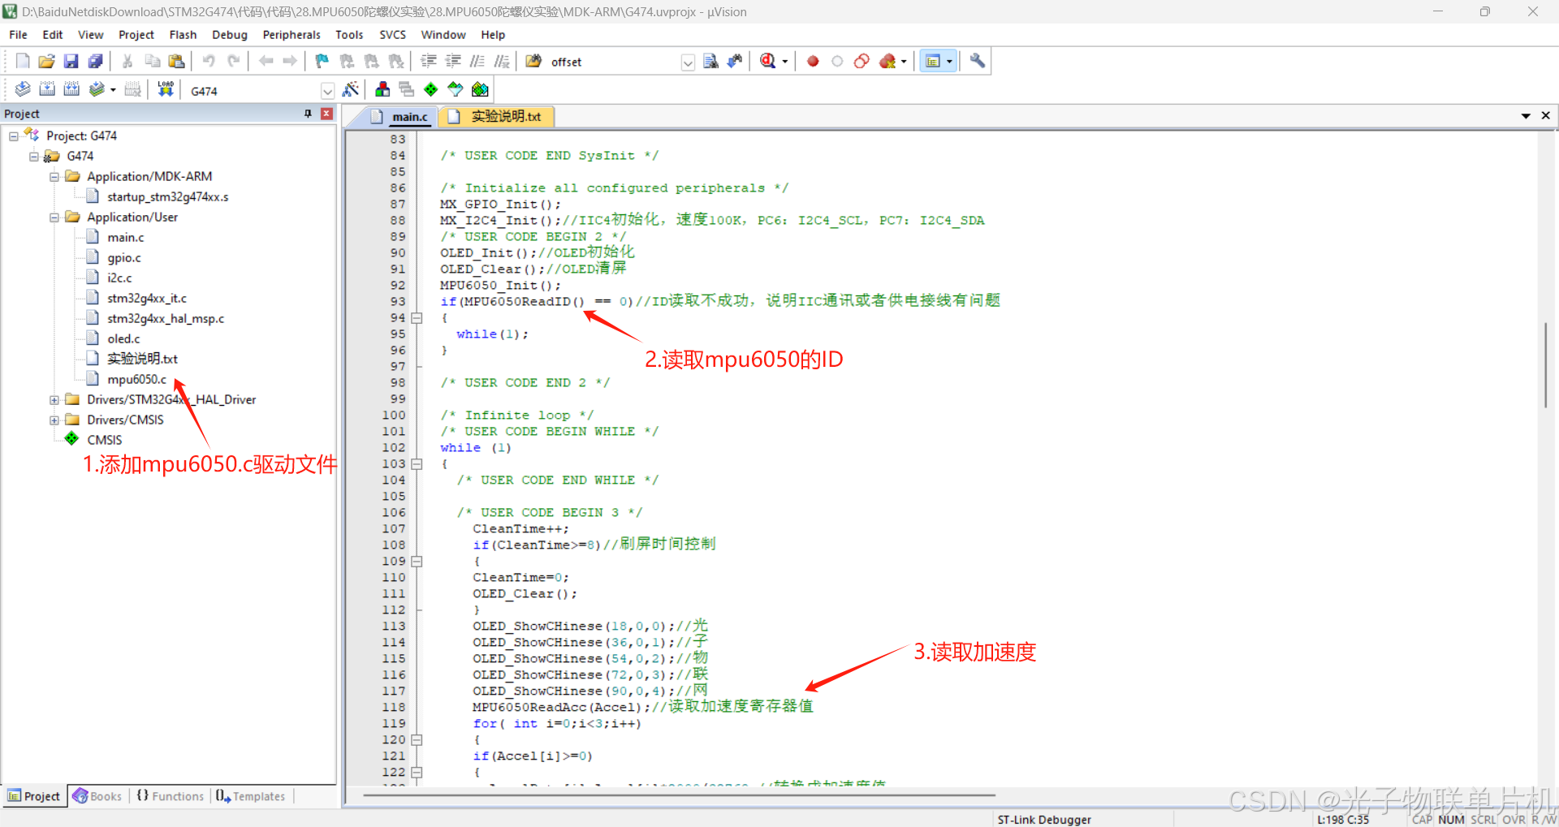This screenshot has height=827, width=1559.
Task: Click the Pack Installer icon
Action: [x=480, y=89]
